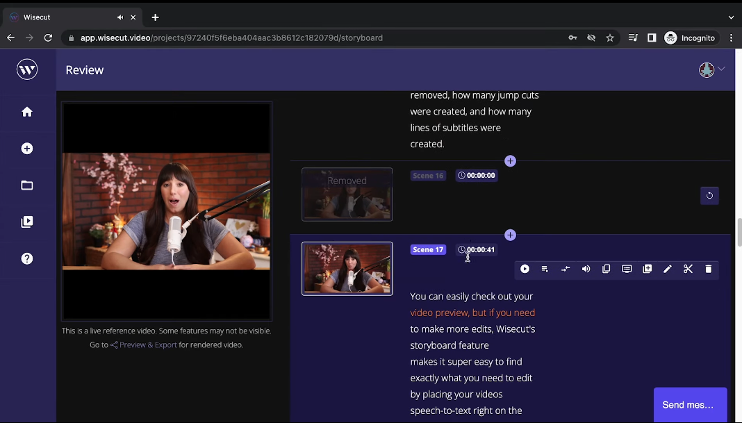
Task: Delete Scene 17 using the trash icon
Action: click(708, 269)
